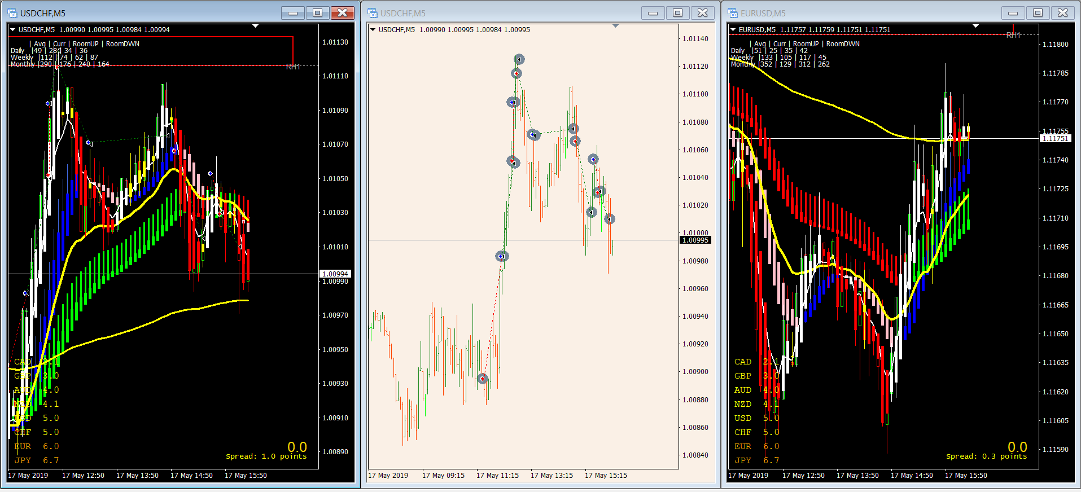
Task: Click the 1.00995 current price label in the middle chart
Action: pyautogui.click(x=695, y=240)
